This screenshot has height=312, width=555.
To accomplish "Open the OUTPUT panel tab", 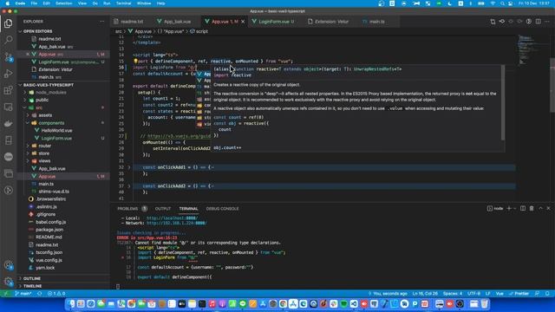I will 163,209.
